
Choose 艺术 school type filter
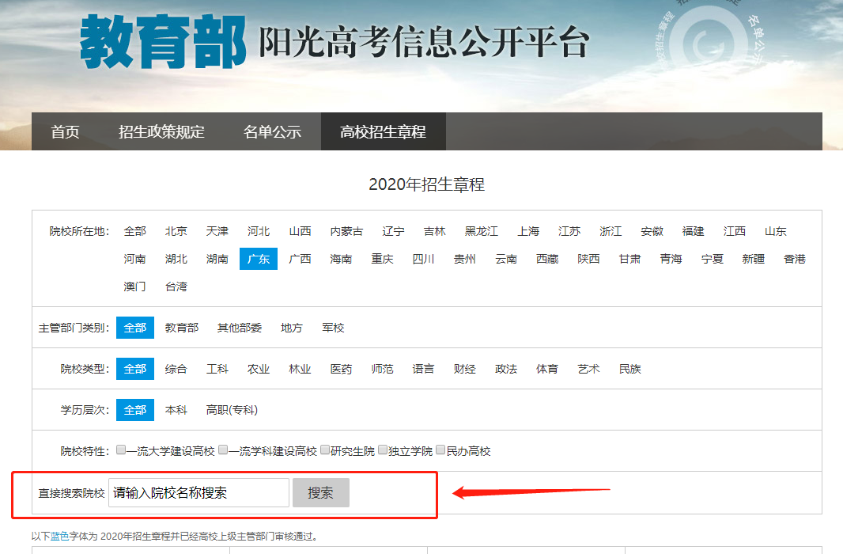588,369
